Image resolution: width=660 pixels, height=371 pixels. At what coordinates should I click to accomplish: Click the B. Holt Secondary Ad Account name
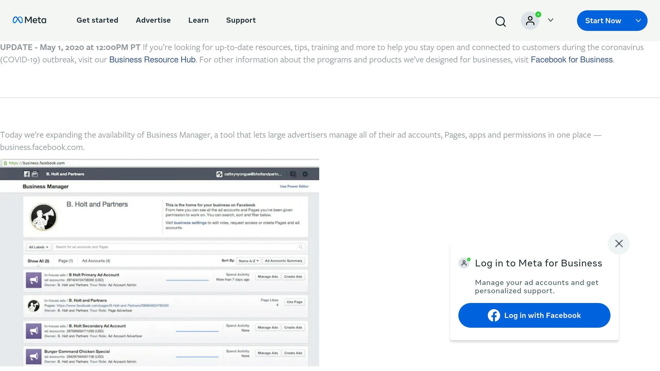click(x=97, y=326)
